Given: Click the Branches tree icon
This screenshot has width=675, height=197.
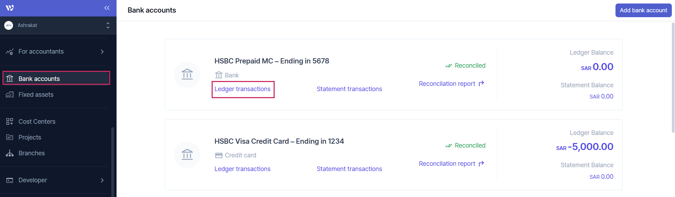Looking at the screenshot, I should pos(10,153).
